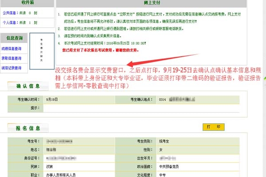
Task: Click the 报名信息 section heading
Action: 31,128
